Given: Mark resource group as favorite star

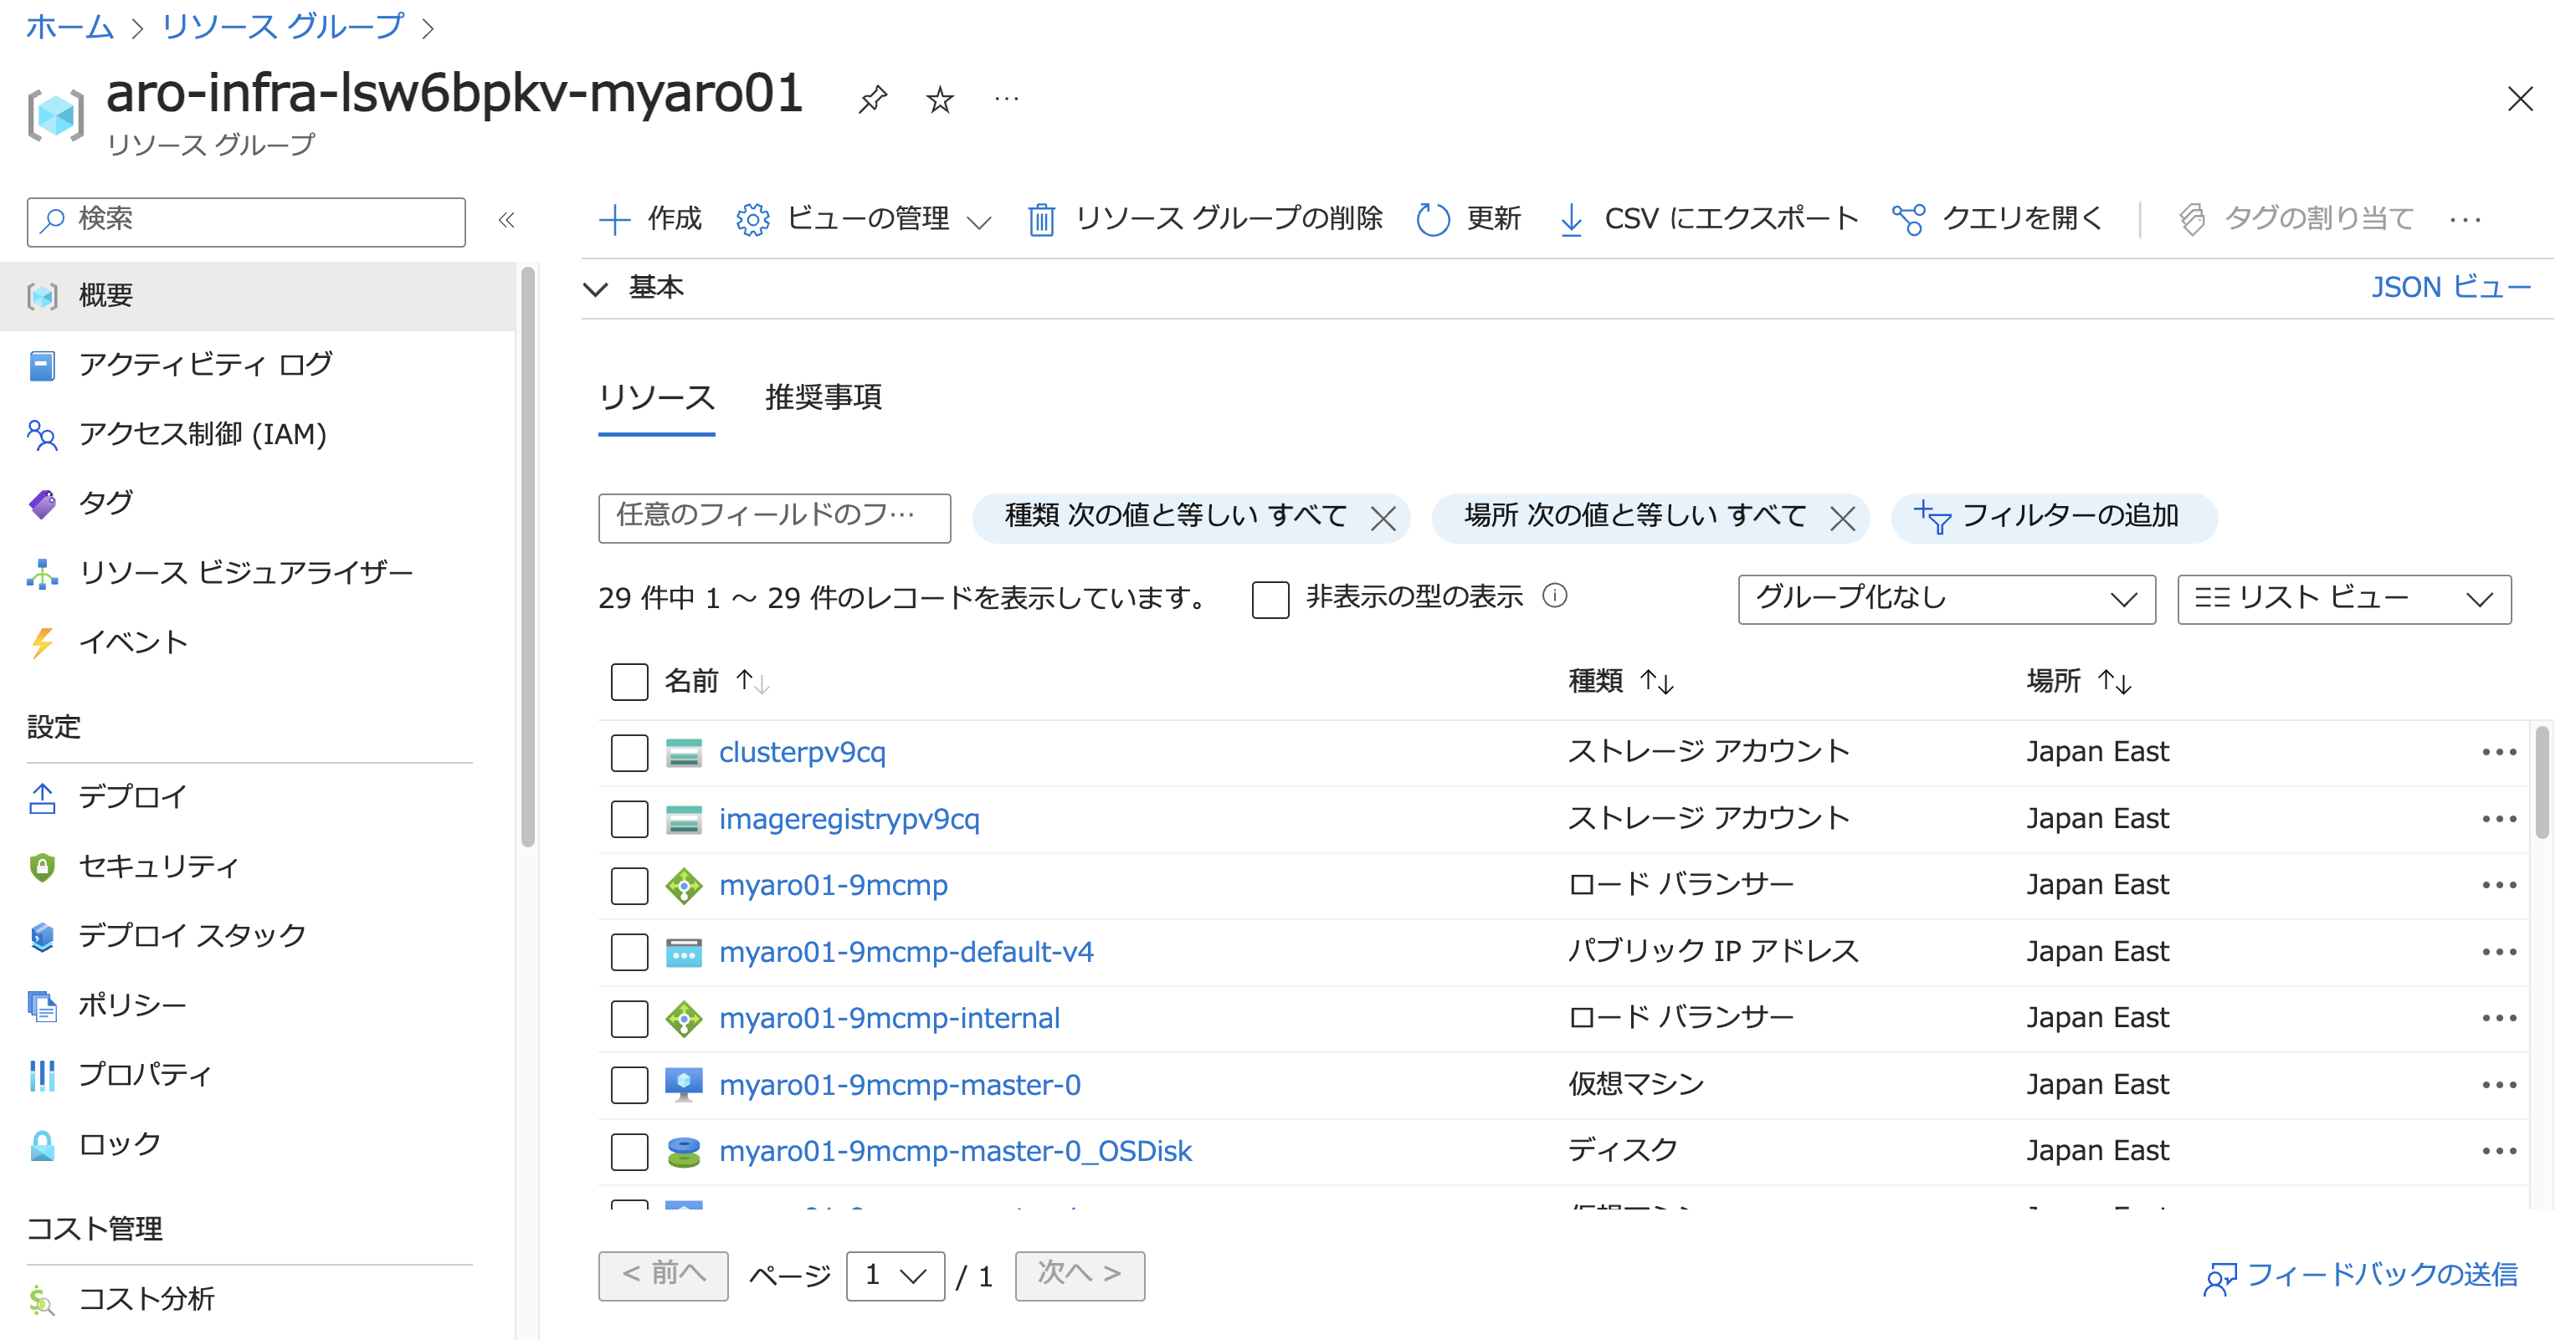Looking at the screenshot, I should [939, 99].
